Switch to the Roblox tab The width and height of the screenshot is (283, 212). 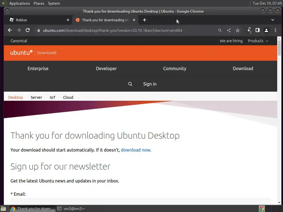38,20
